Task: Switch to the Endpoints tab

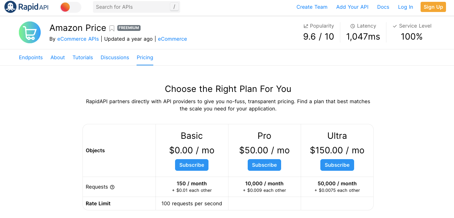Action: coord(31,57)
